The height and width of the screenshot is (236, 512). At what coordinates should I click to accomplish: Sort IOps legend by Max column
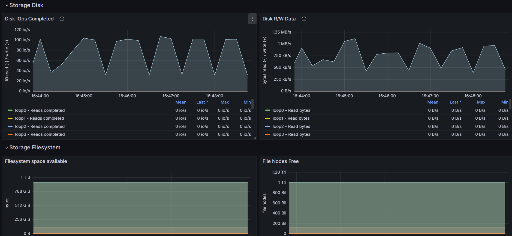[x=225, y=102]
